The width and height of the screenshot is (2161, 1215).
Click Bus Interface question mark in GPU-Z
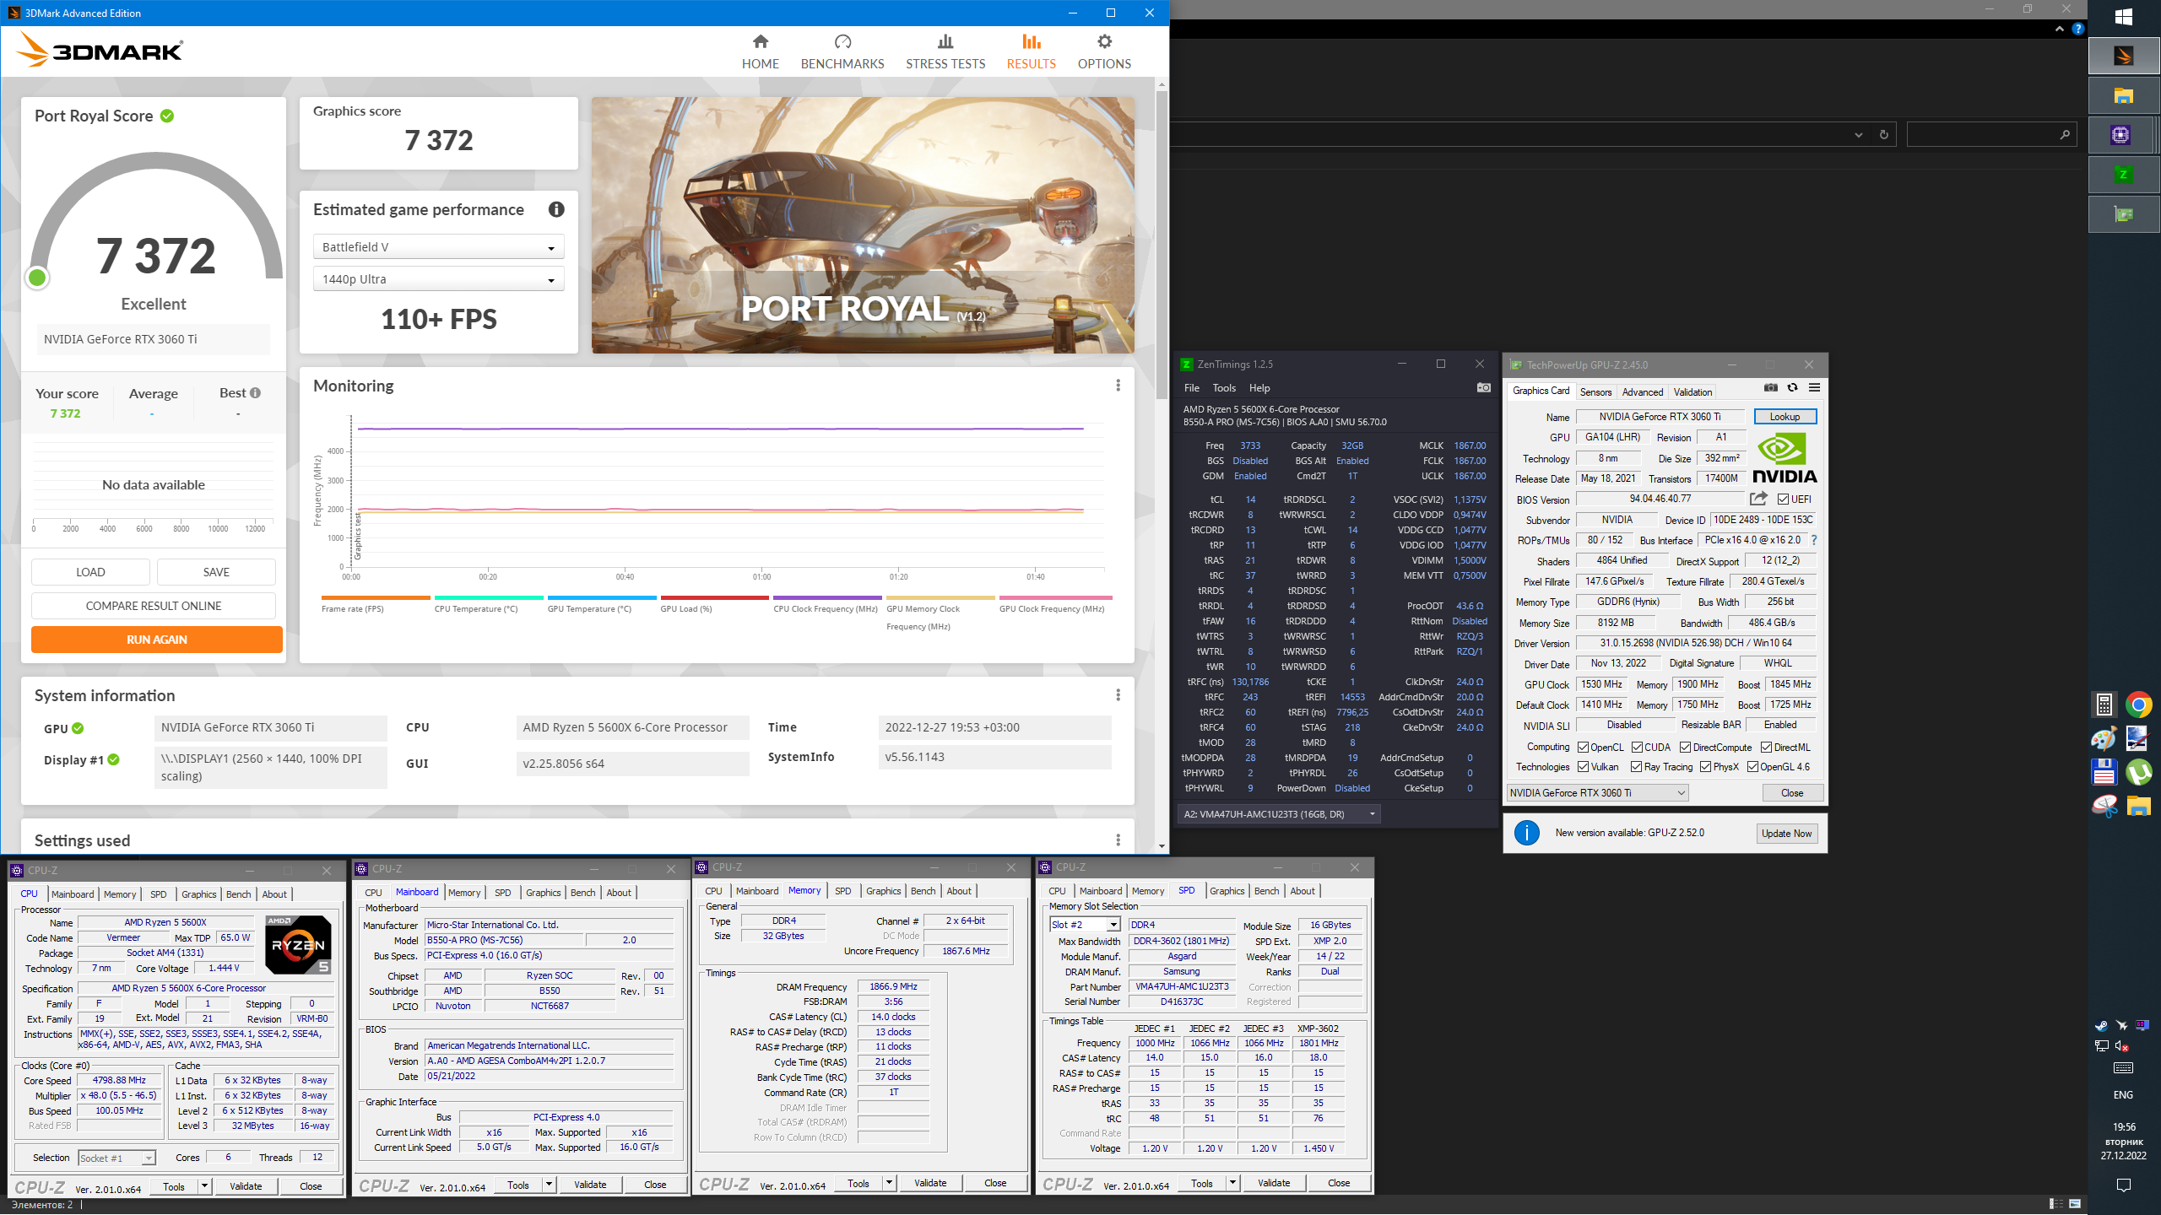point(1813,540)
